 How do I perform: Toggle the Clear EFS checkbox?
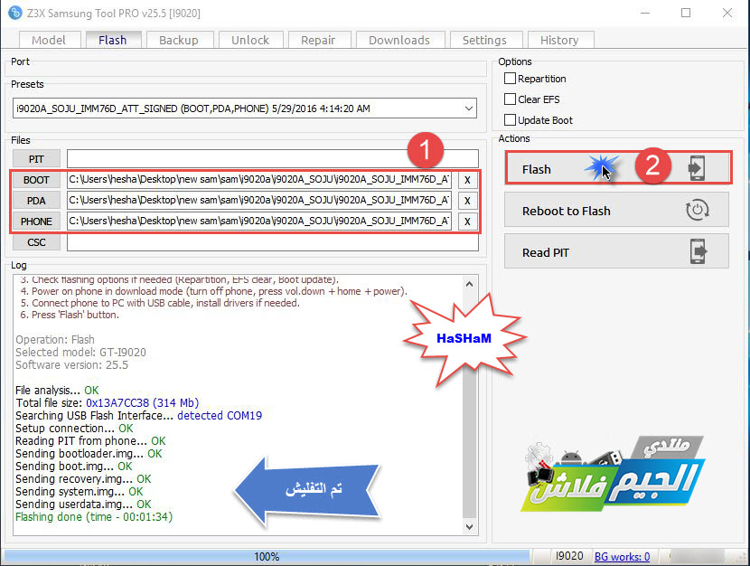pos(510,99)
